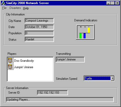Click the Updating Players status bar
This screenshot has height=107, width=121.
click(x=60, y=100)
